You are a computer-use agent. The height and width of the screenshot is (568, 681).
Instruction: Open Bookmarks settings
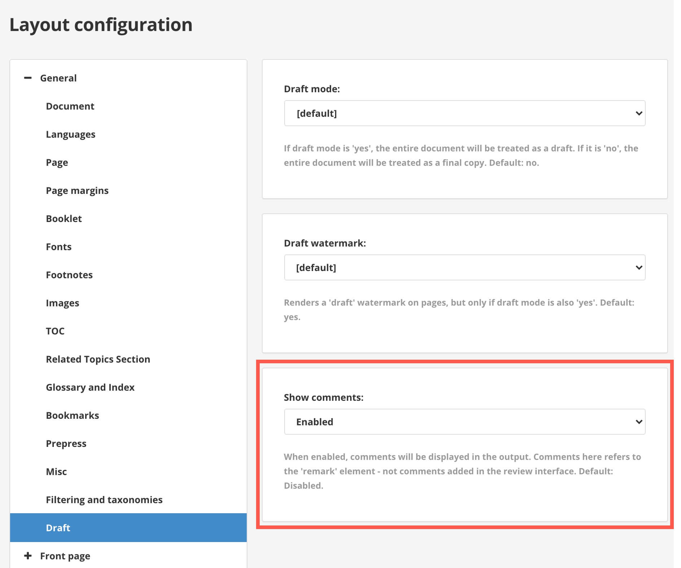coord(73,416)
